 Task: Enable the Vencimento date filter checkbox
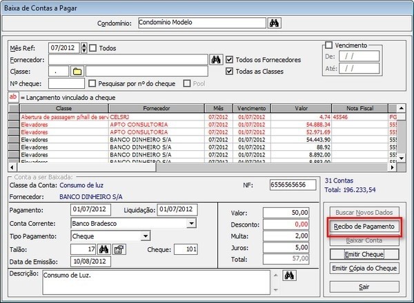tap(329, 45)
